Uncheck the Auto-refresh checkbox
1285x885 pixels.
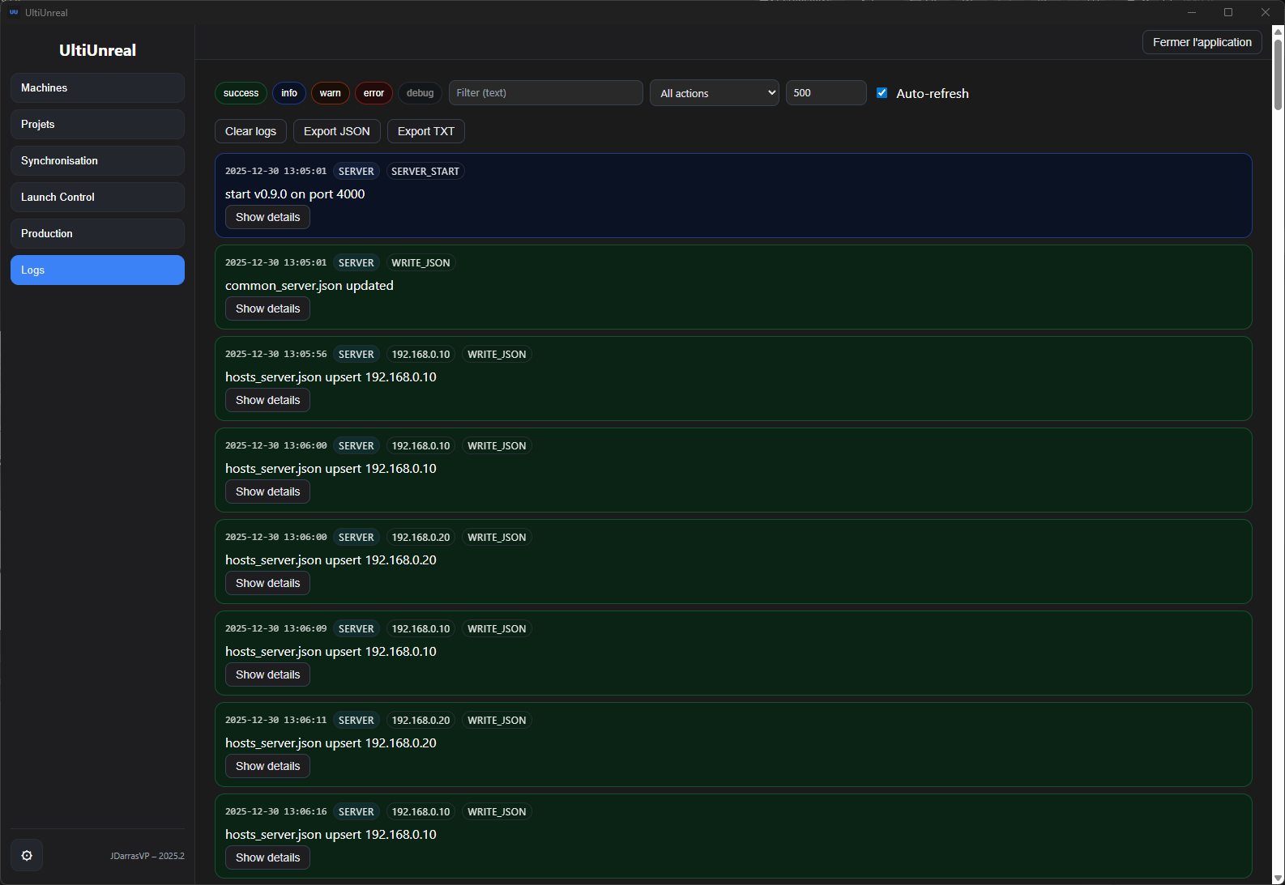click(x=882, y=93)
